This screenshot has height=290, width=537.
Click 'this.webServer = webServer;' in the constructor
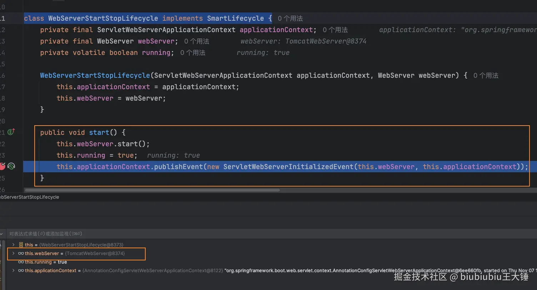coord(111,98)
